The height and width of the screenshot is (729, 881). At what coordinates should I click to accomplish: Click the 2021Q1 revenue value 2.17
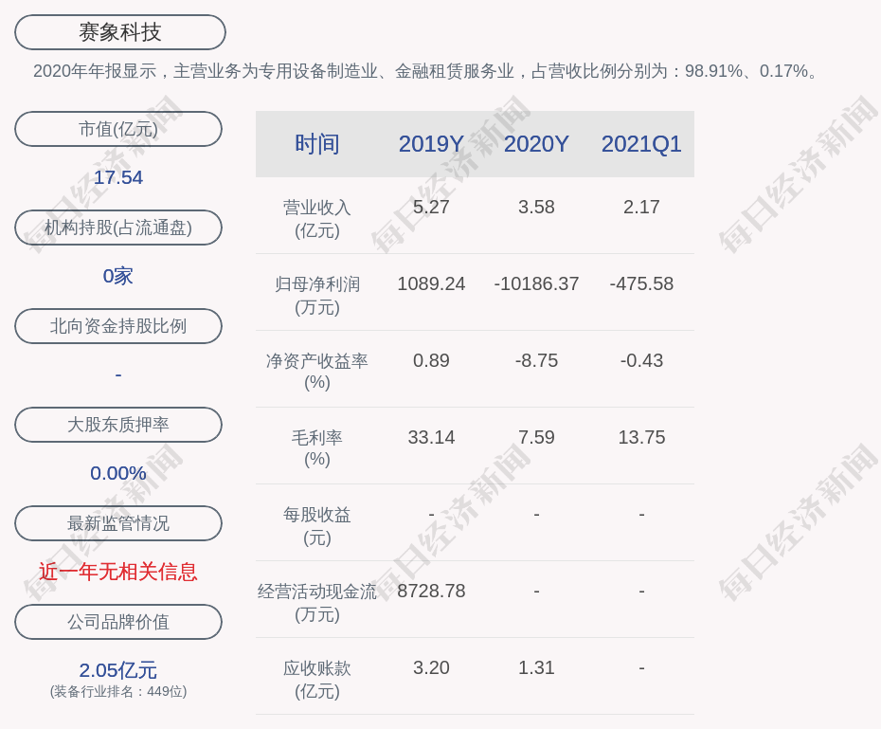coord(641,207)
